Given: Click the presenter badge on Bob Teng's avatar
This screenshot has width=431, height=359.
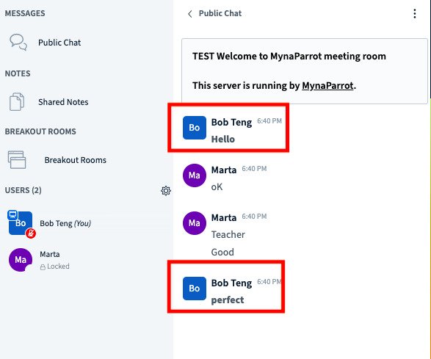Looking at the screenshot, I should [12, 215].
